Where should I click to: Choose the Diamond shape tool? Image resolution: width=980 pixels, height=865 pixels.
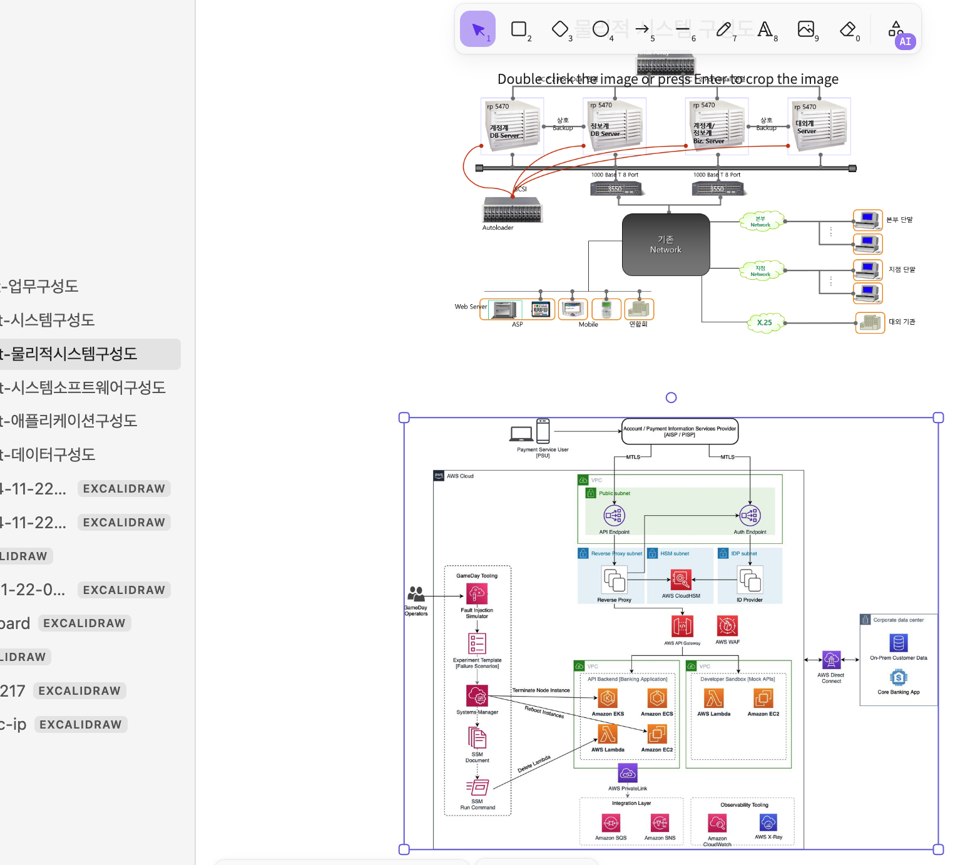[560, 29]
